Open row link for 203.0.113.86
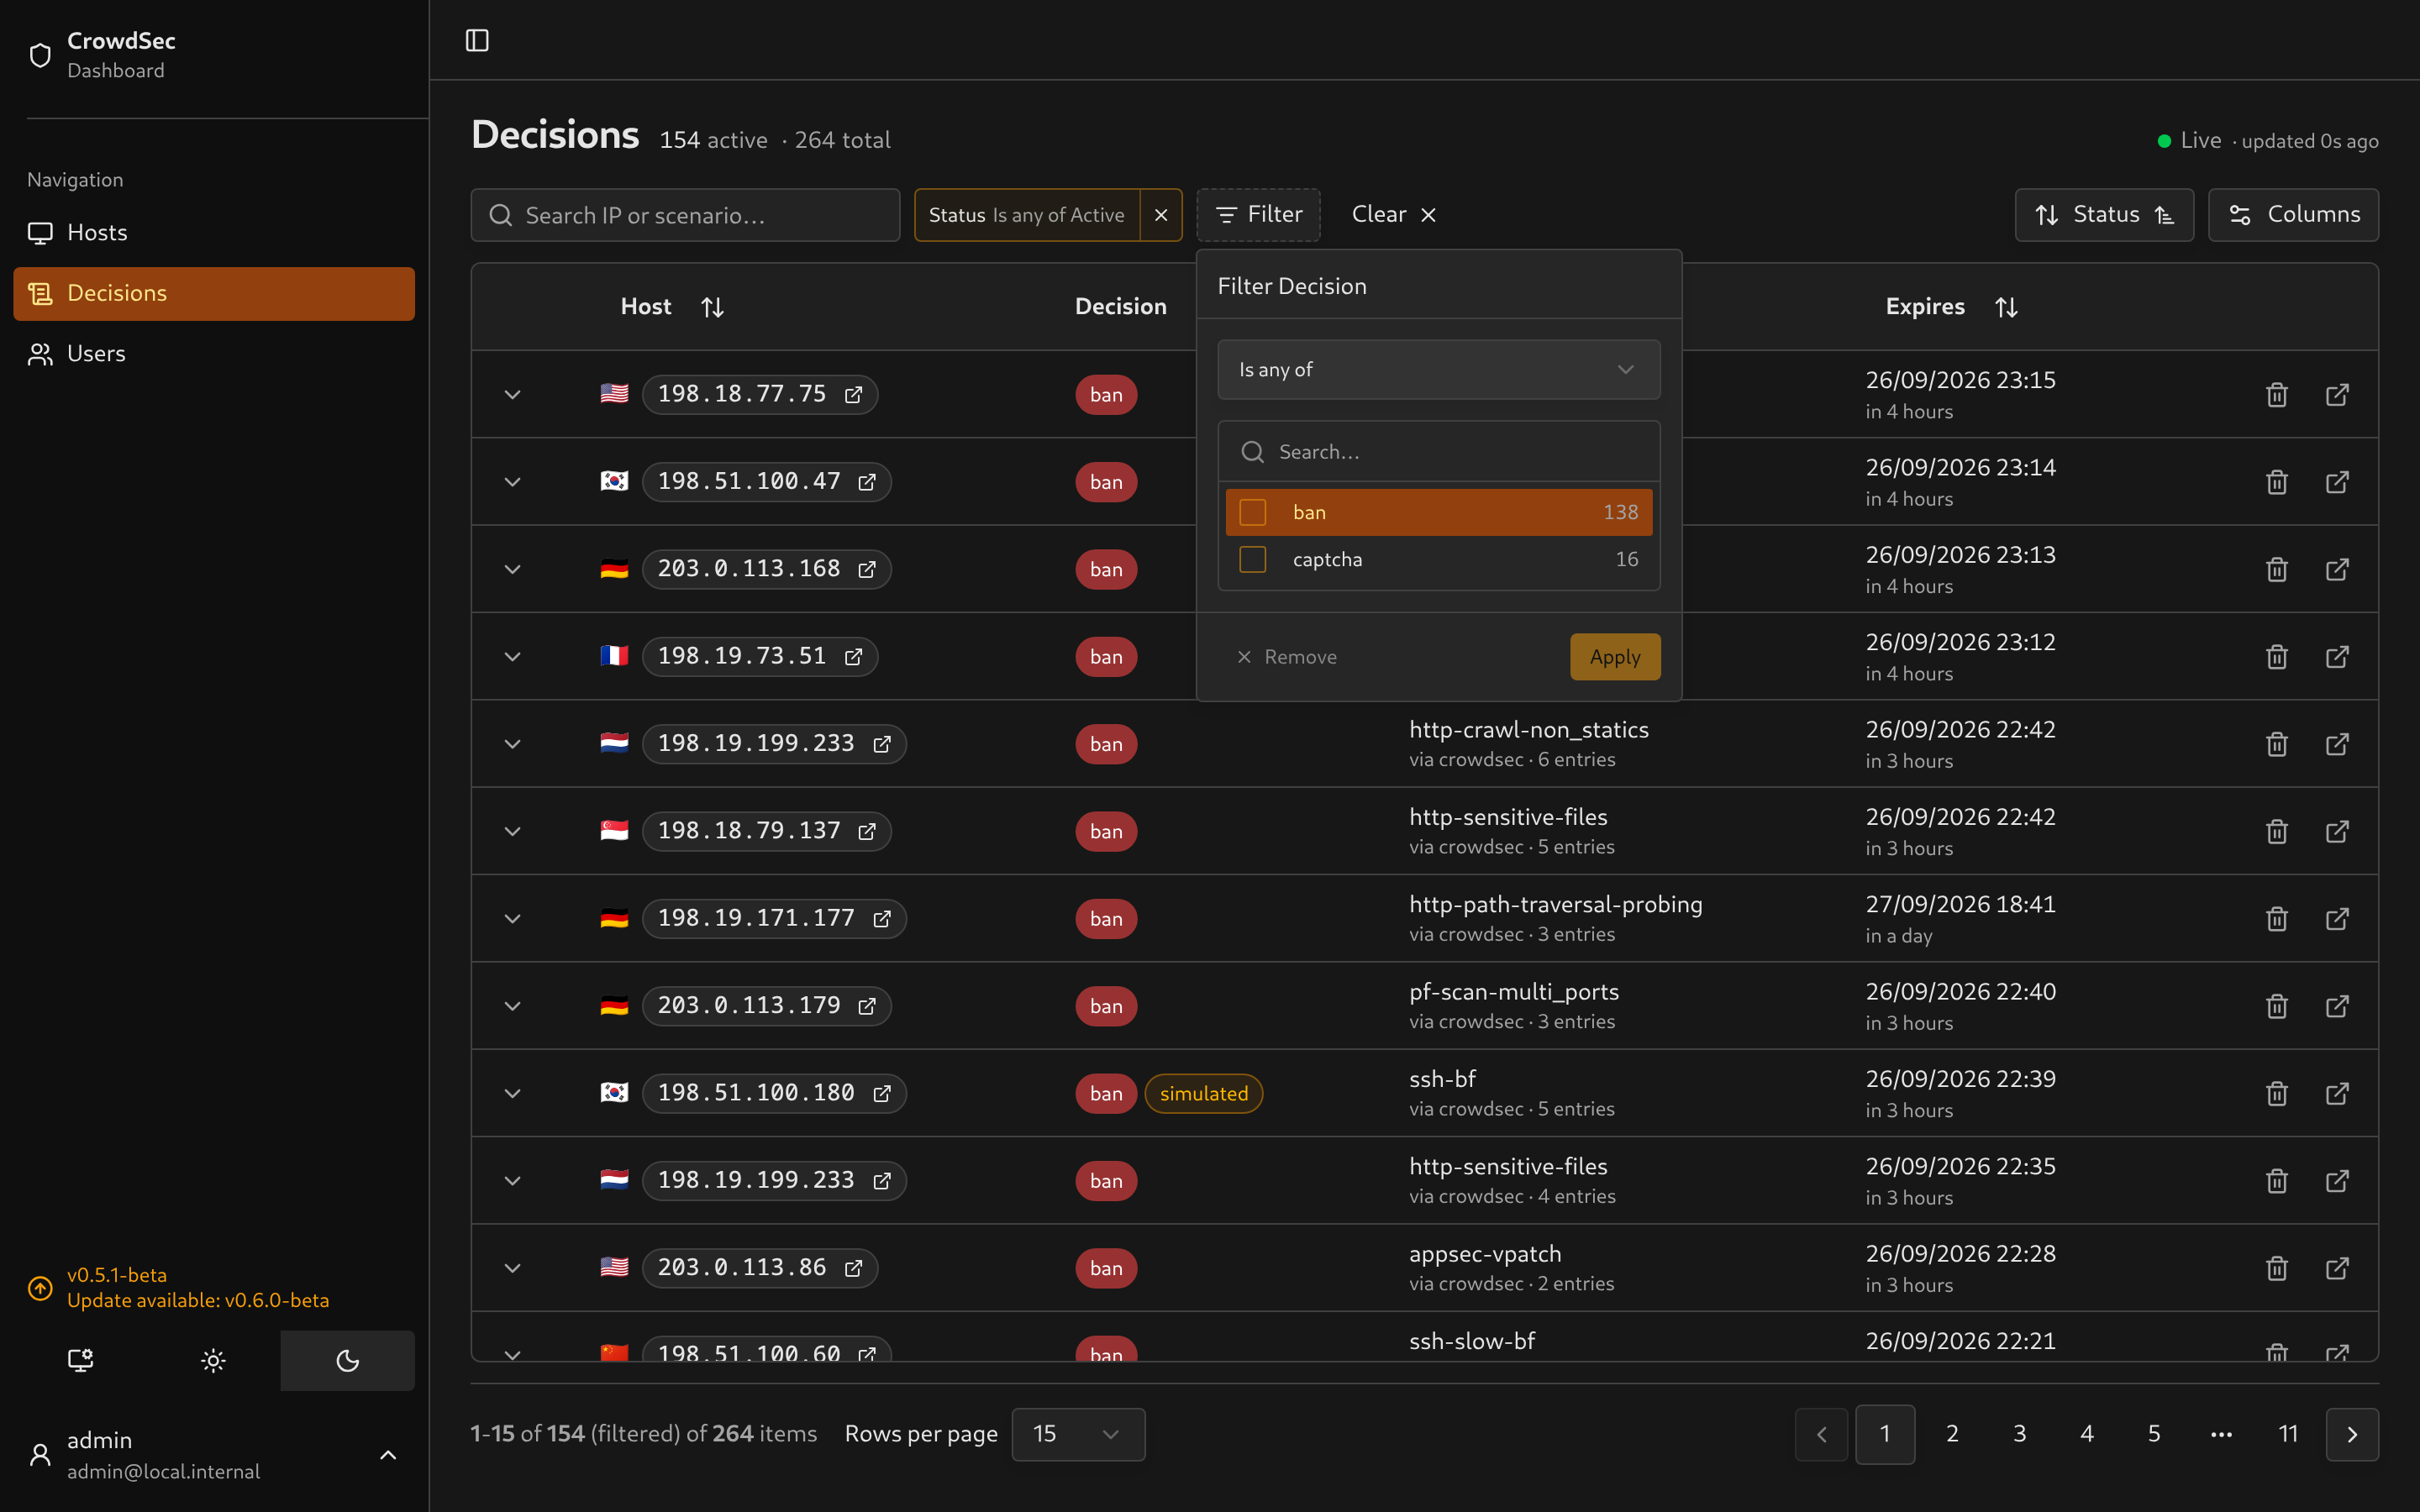 2337,1268
